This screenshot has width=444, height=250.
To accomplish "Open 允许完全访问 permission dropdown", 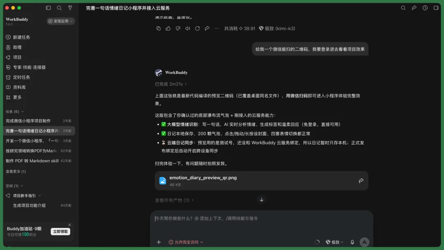I will tap(186, 242).
